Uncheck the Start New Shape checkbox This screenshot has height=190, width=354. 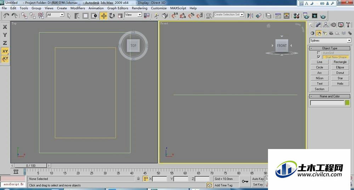pyautogui.click(x=319, y=57)
